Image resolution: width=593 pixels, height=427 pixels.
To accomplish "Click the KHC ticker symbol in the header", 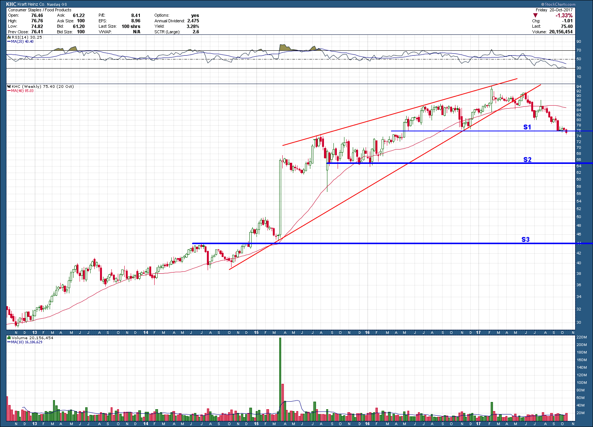I will (11, 5).
